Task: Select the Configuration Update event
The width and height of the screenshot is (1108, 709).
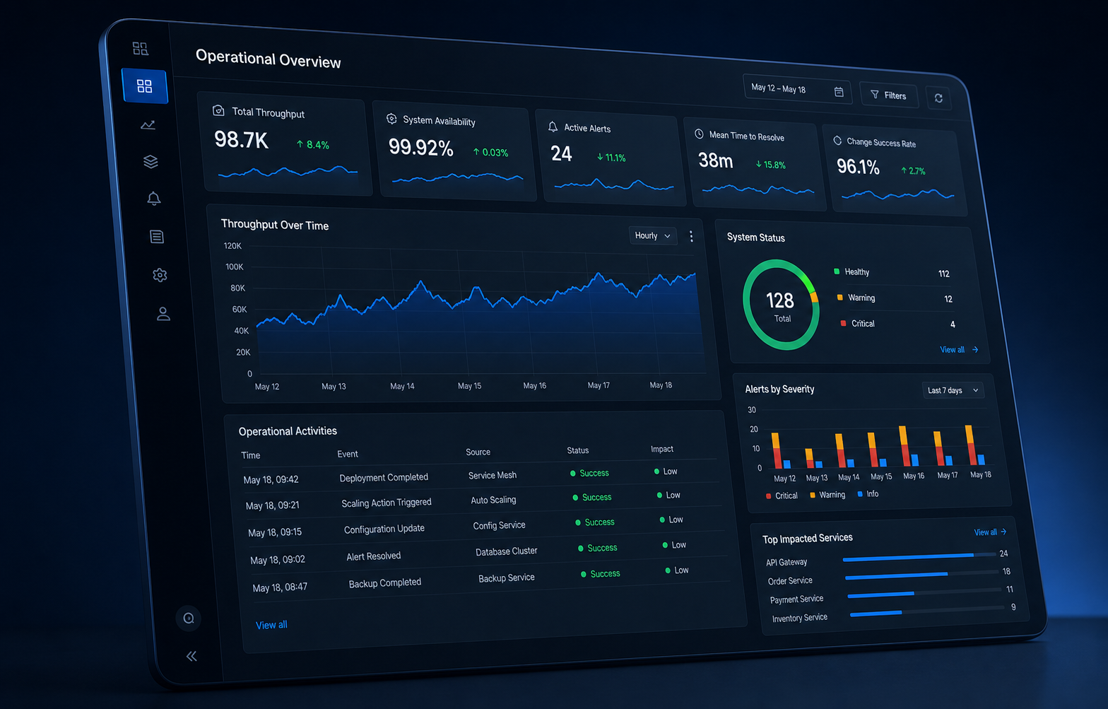Action: [384, 529]
